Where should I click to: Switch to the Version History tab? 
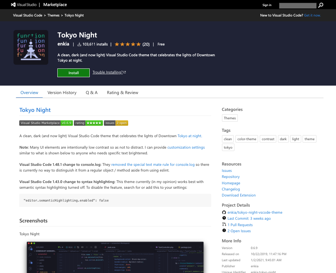pyautogui.click(x=62, y=93)
